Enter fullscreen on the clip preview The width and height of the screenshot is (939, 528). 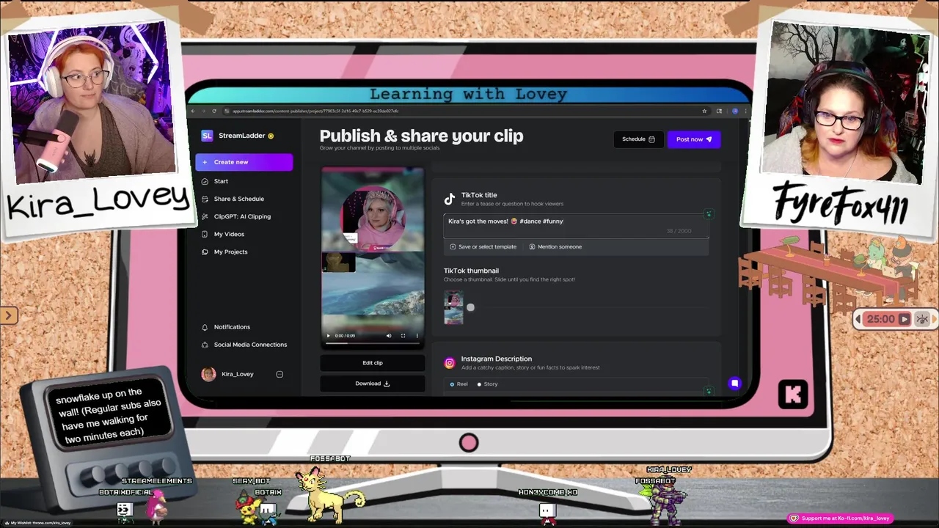click(403, 336)
